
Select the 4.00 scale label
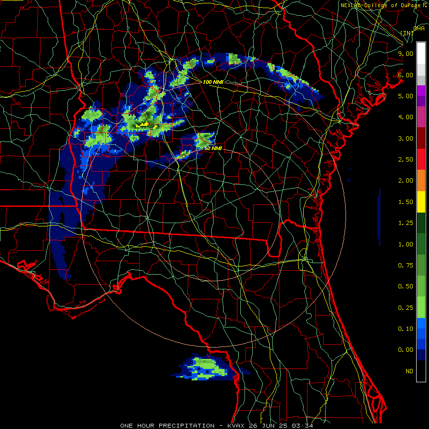406,117
